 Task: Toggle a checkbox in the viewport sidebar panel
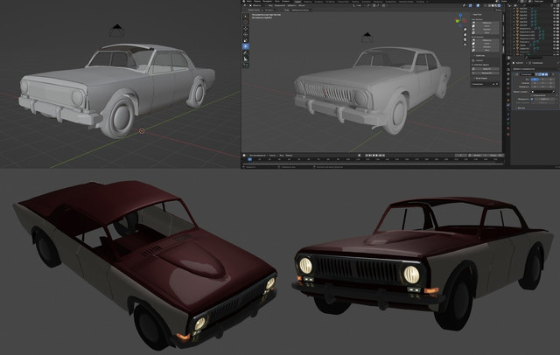[474, 60]
